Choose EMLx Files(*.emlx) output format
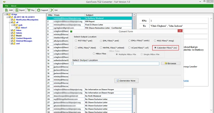Viewport: 214px width, 113px height. point(129,41)
